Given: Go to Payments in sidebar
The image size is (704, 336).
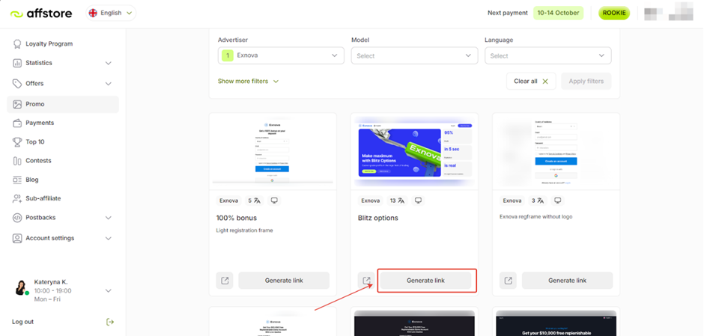Looking at the screenshot, I should (x=40, y=123).
